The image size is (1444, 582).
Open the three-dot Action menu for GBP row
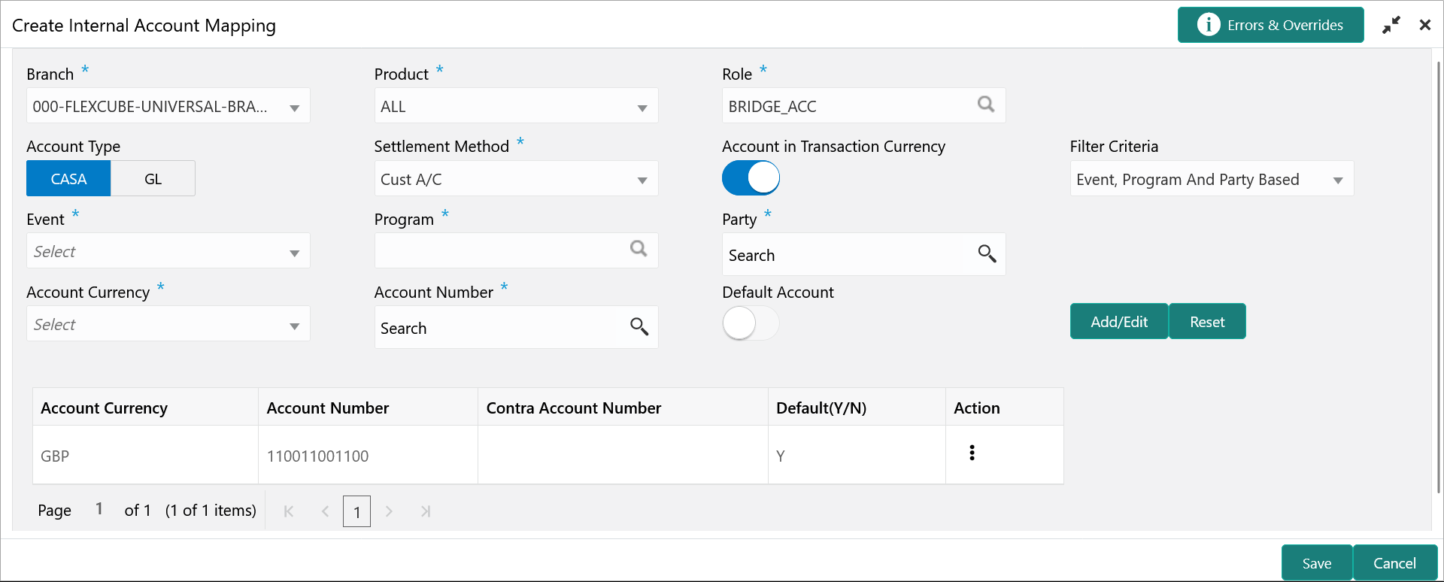[x=972, y=453]
